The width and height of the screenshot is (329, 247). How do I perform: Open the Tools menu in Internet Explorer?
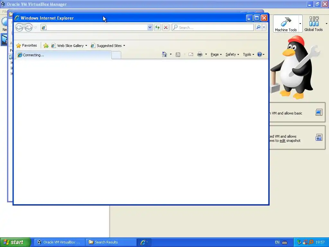pyautogui.click(x=248, y=54)
